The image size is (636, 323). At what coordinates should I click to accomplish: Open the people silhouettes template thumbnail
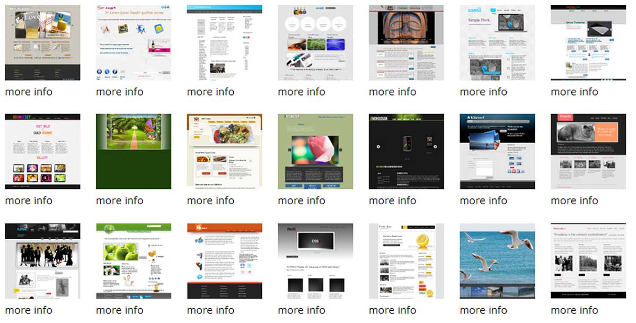pyautogui.click(x=42, y=261)
